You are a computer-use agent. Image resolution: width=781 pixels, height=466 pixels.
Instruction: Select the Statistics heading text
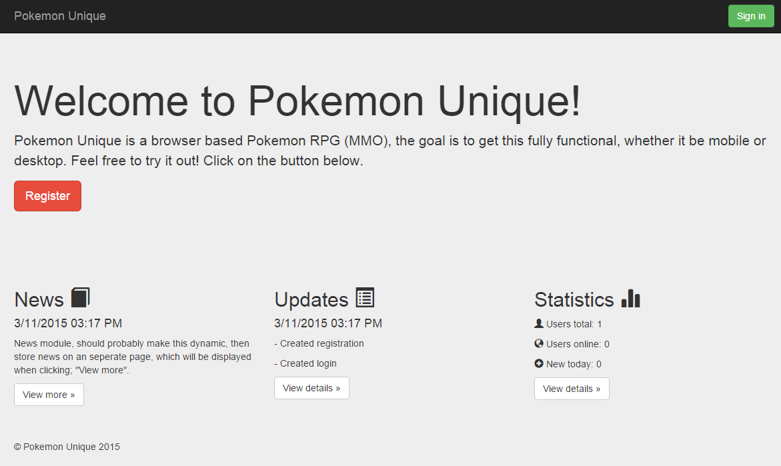coord(574,300)
